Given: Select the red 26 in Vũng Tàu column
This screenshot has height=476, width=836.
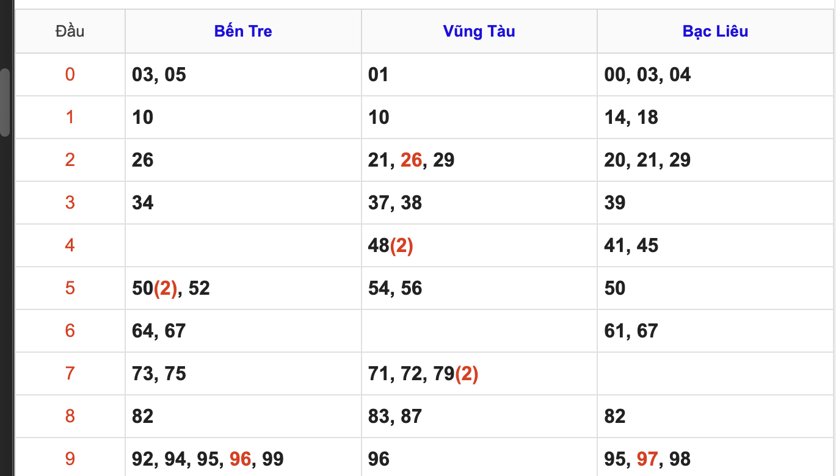Looking at the screenshot, I should (411, 160).
